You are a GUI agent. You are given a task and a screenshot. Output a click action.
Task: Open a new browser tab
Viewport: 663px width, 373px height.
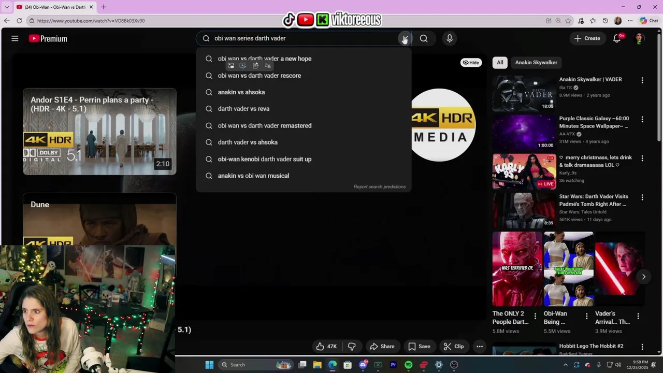coord(104,7)
